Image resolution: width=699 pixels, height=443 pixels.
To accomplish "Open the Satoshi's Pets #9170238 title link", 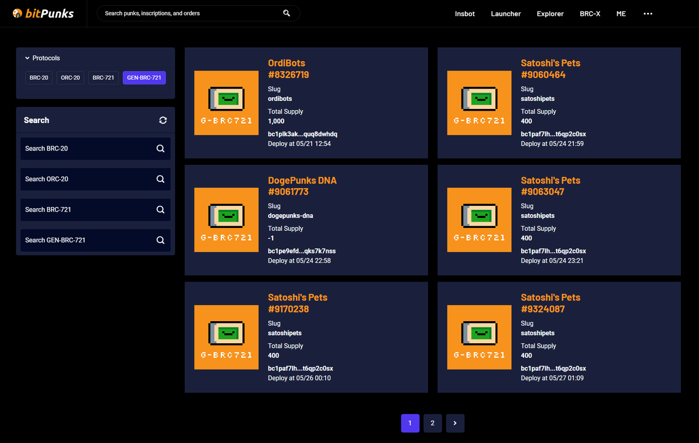I will [298, 303].
